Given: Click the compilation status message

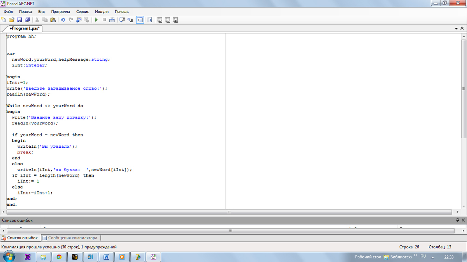Looking at the screenshot, I should (x=59, y=247).
